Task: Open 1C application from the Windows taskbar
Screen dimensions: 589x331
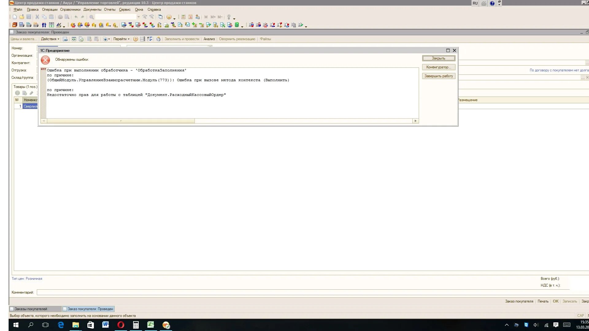Action: click(166, 325)
